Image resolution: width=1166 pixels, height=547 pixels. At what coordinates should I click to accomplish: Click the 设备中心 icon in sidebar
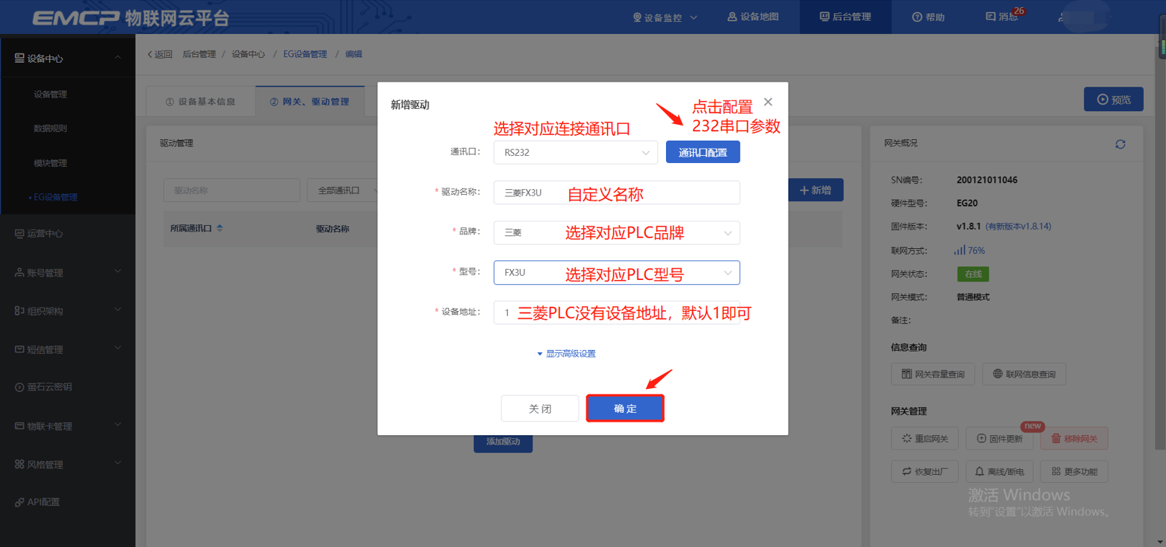(19, 58)
